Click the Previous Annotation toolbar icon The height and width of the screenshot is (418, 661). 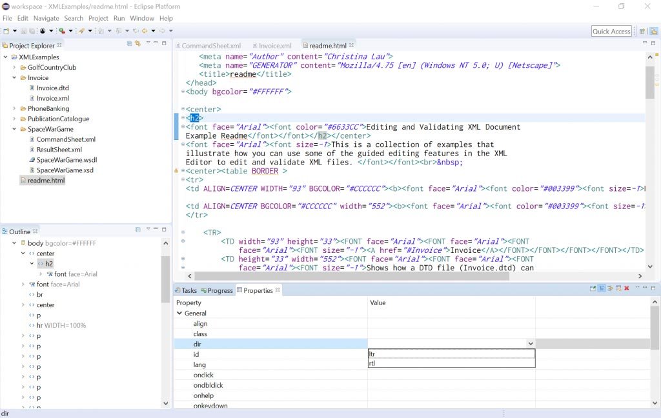119,31
